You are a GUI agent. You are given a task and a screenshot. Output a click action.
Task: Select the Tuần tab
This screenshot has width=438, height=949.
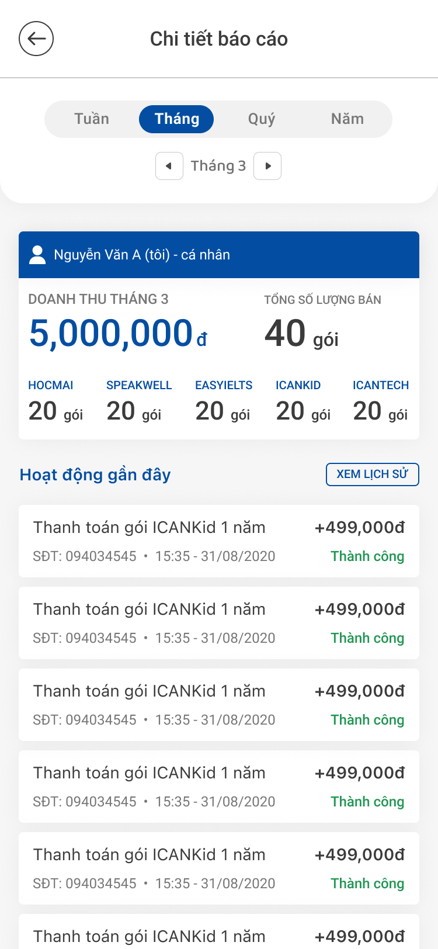[92, 119]
